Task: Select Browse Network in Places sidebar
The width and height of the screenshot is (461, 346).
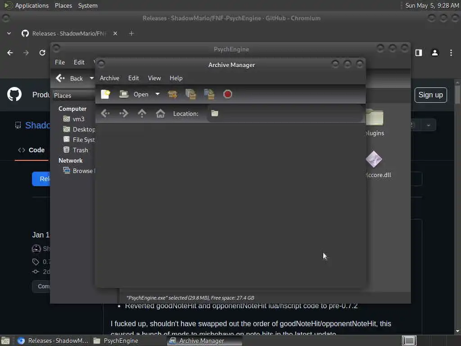Action: [79, 171]
